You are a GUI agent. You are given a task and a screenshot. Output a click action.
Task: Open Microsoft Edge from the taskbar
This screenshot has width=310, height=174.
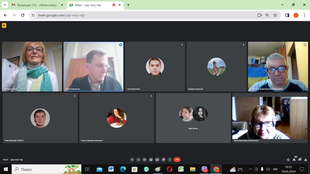[123, 169]
